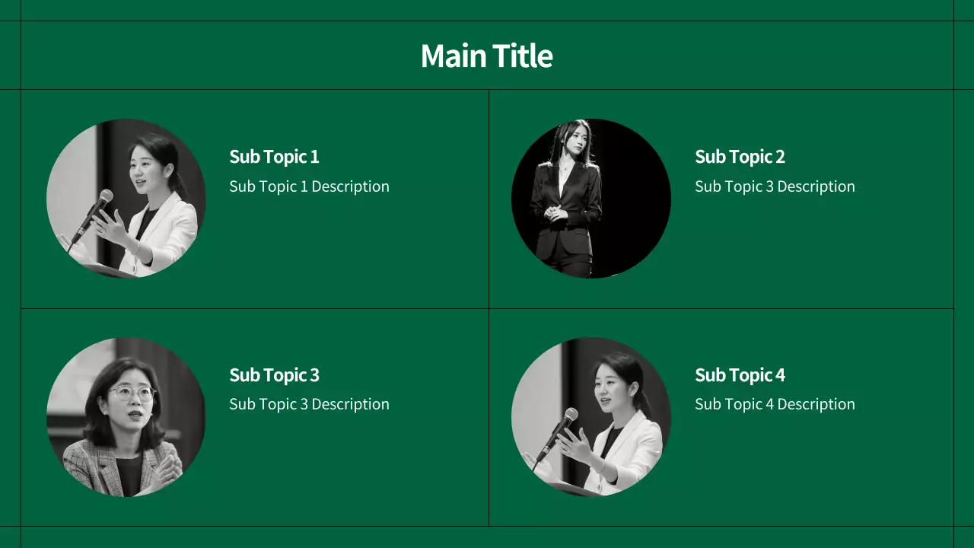Select the circular photo beside Sub Topic 1
974x548 pixels.
(126, 198)
